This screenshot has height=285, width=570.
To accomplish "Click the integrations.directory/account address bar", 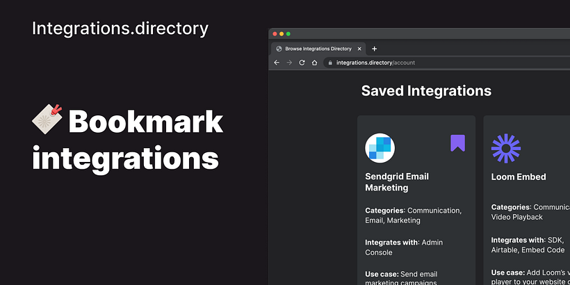I will 446,63.
